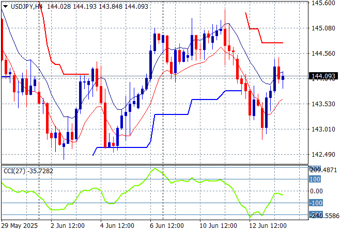Click the CCI minimum label -240.5586
Viewport: 341px width, 232px height.
pyautogui.click(x=324, y=216)
